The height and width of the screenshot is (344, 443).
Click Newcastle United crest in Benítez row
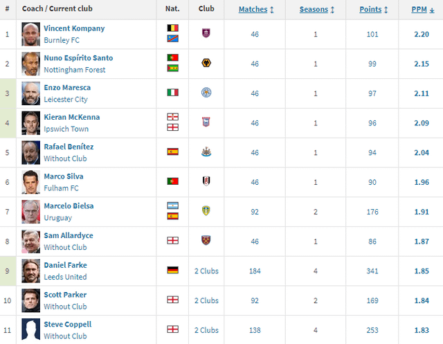coord(206,152)
